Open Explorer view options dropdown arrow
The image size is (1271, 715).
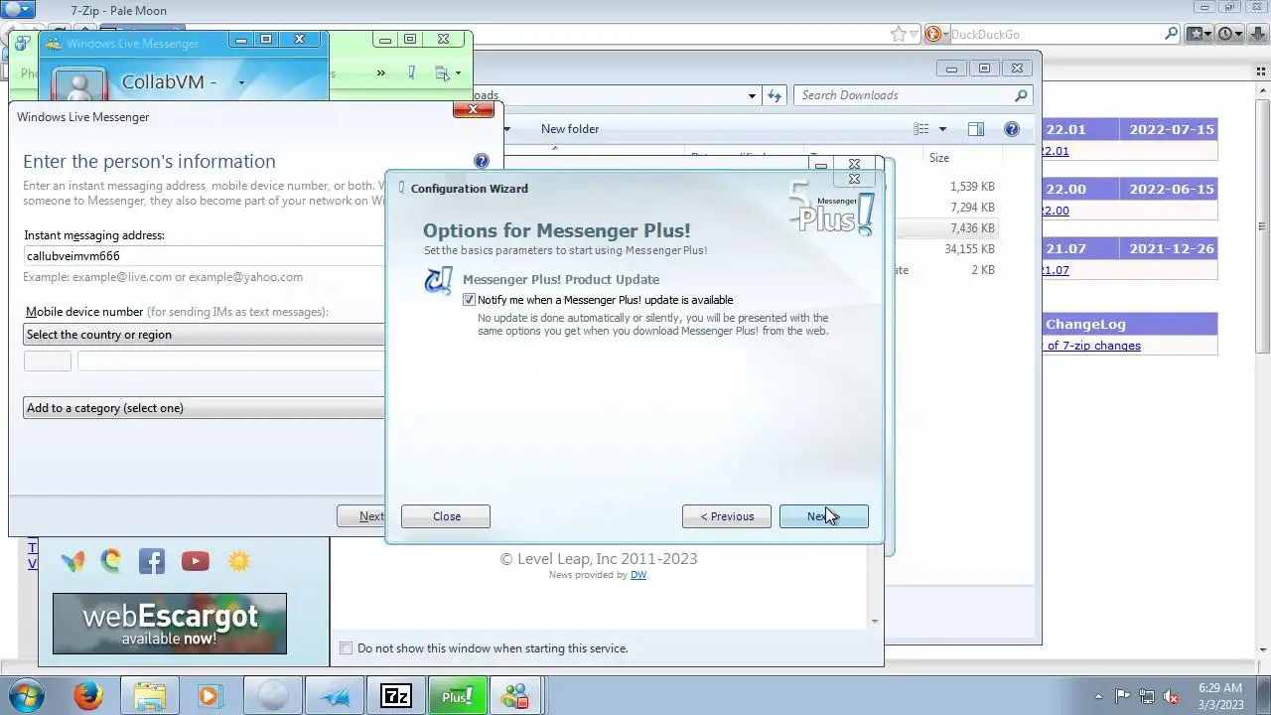[x=942, y=129]
